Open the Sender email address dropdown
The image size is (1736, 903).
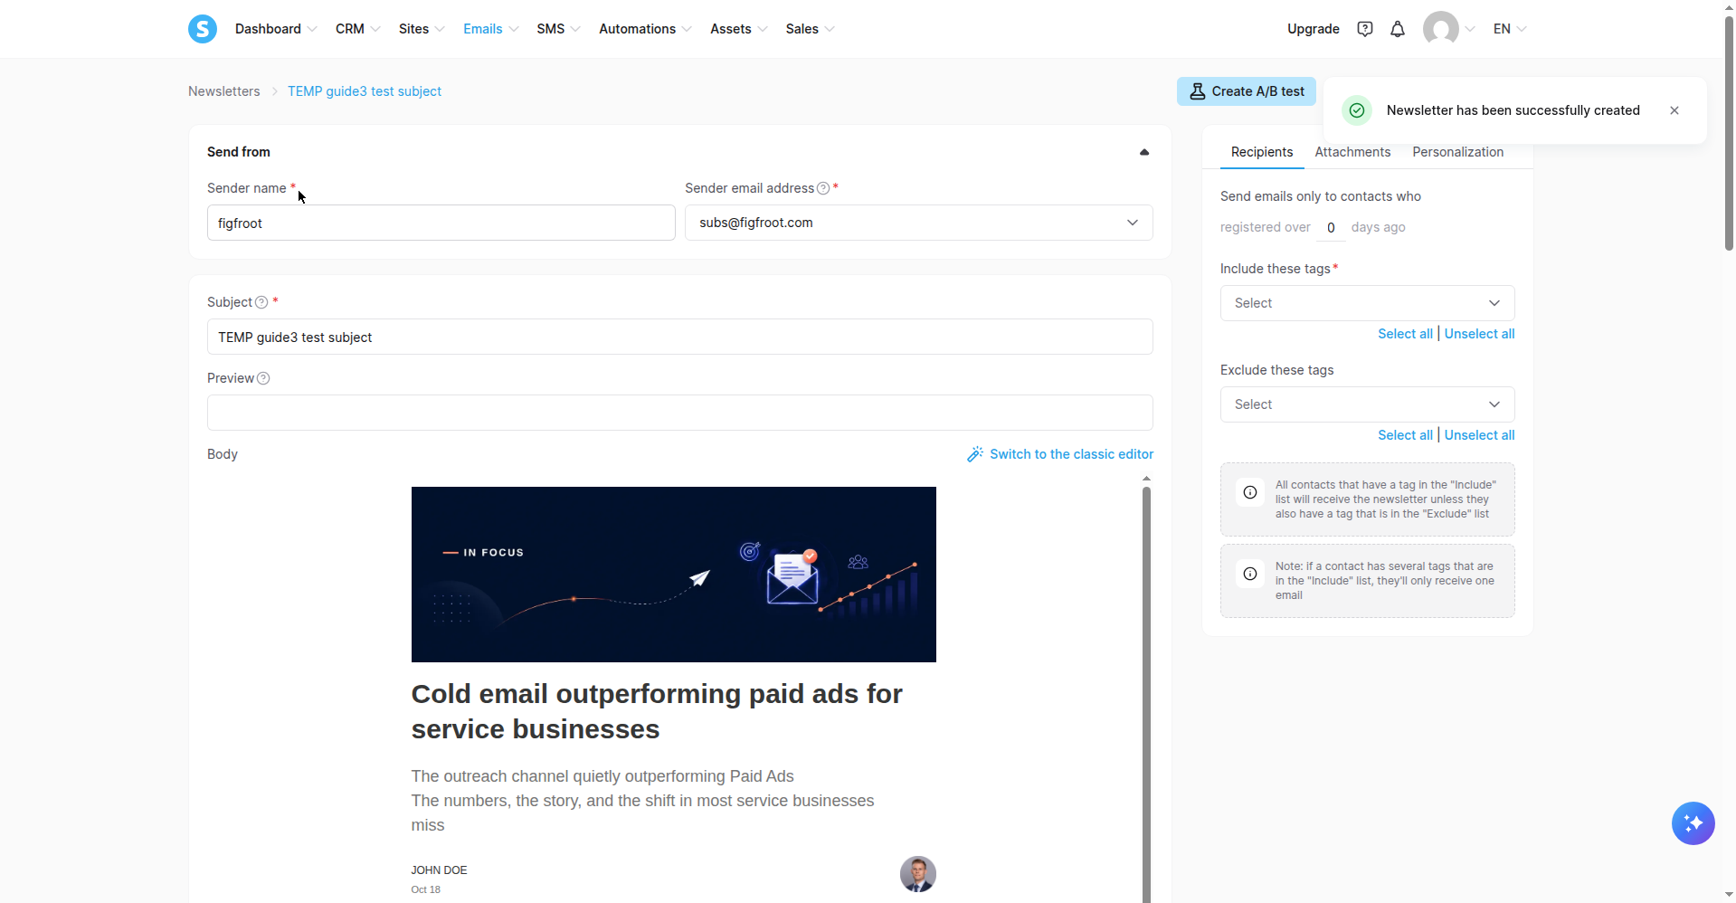pos(918,223)
